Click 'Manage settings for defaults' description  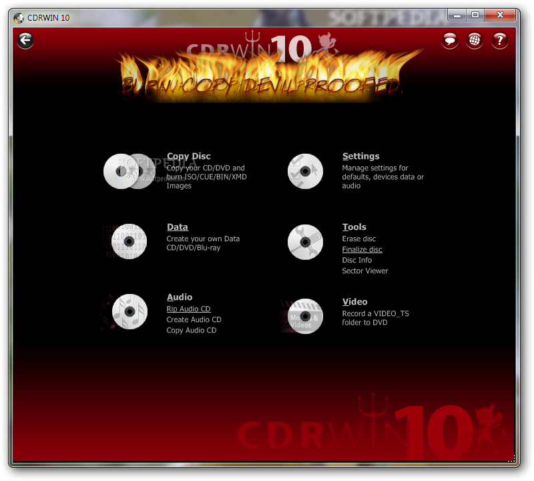[x=382, y=177]
